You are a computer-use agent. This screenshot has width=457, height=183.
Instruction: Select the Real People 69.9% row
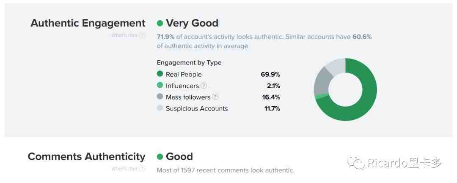click(x=218, y=74)
